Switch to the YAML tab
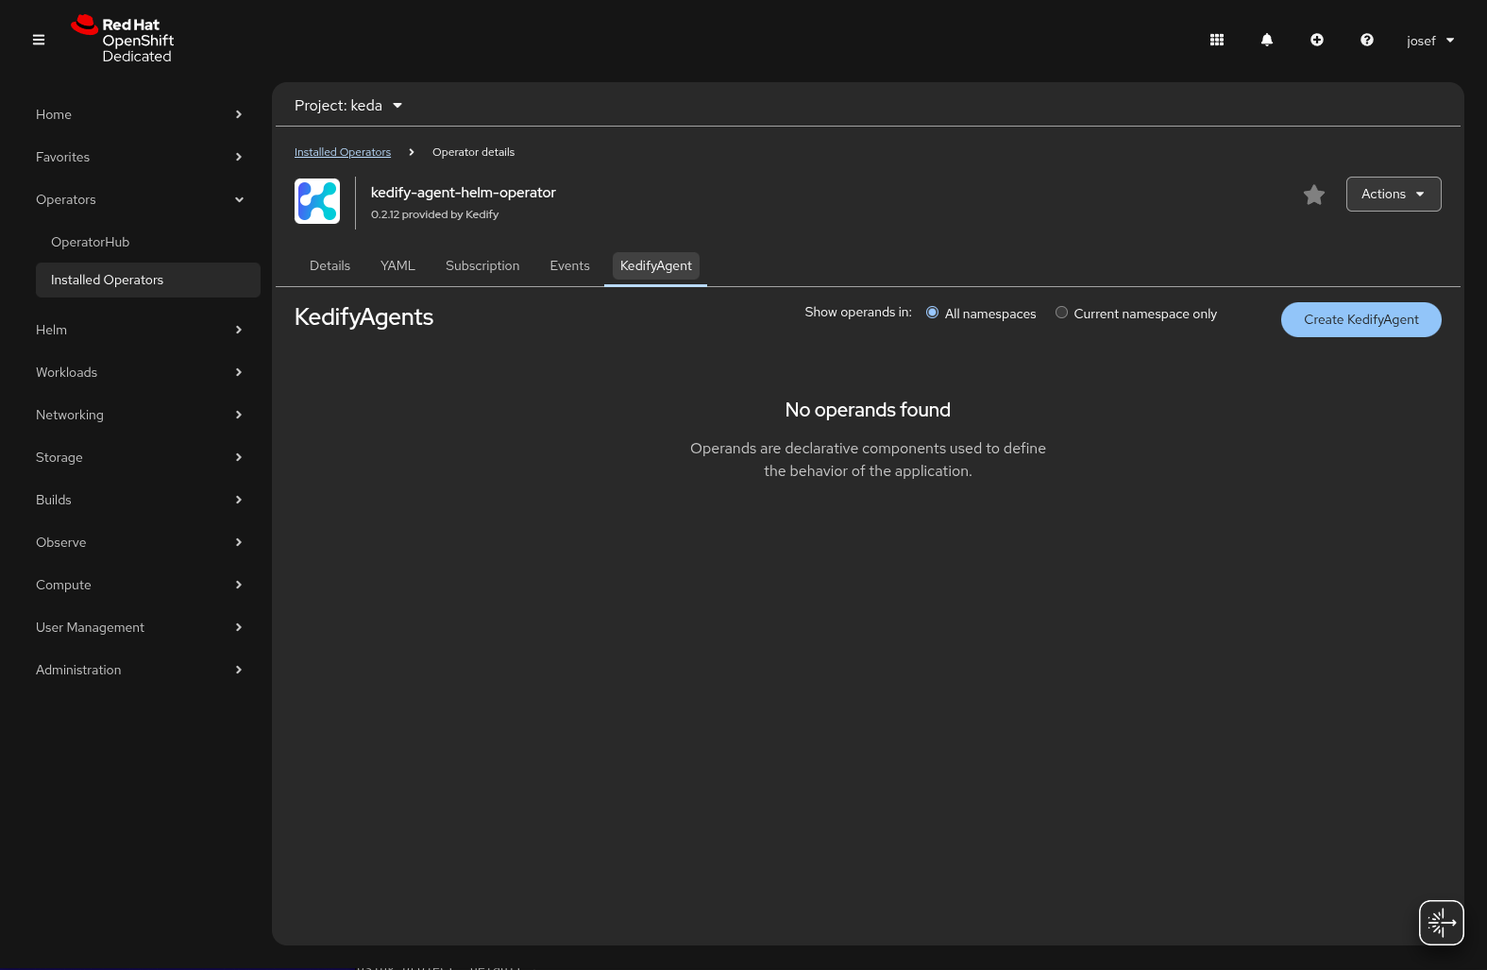 tap(397, 265)
